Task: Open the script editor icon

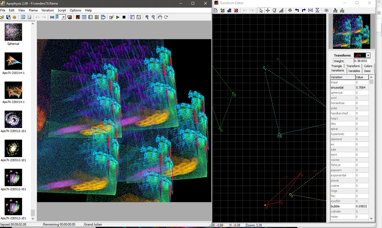Action: (x=111, y=17)
